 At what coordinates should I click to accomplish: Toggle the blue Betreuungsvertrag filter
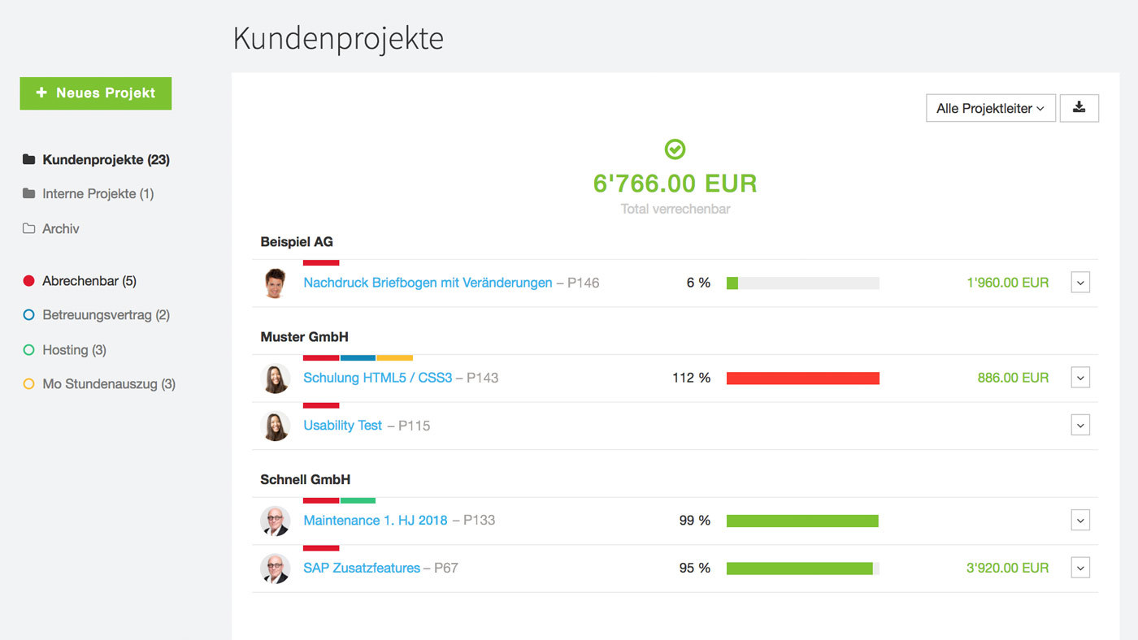[29, 315]
